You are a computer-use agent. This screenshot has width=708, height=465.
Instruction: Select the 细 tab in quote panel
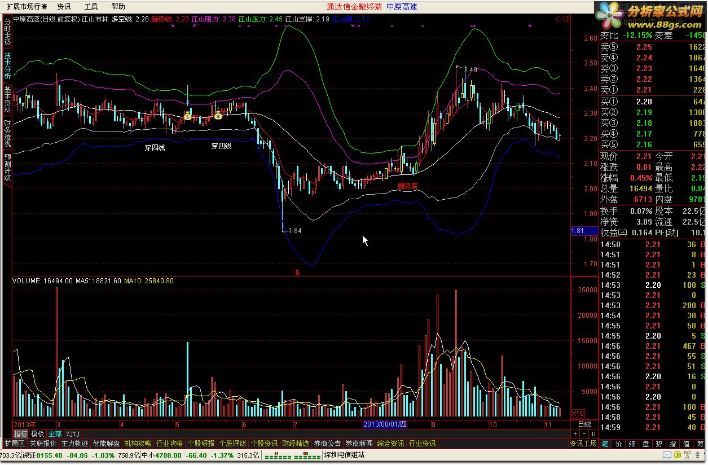tap(632, 444)
